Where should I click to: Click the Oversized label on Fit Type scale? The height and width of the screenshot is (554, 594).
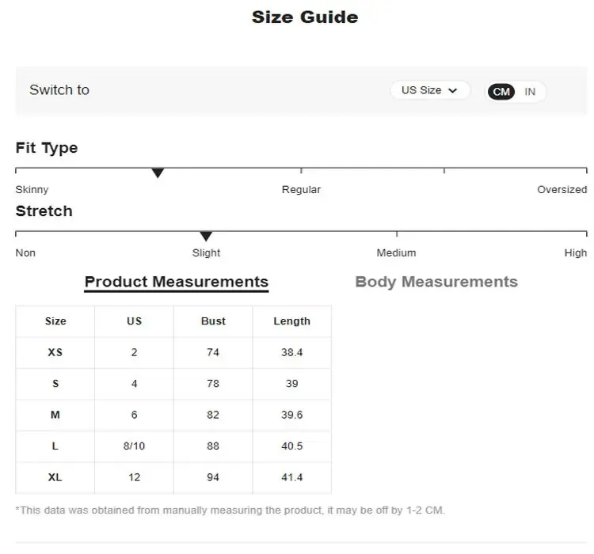coord(562,189)
